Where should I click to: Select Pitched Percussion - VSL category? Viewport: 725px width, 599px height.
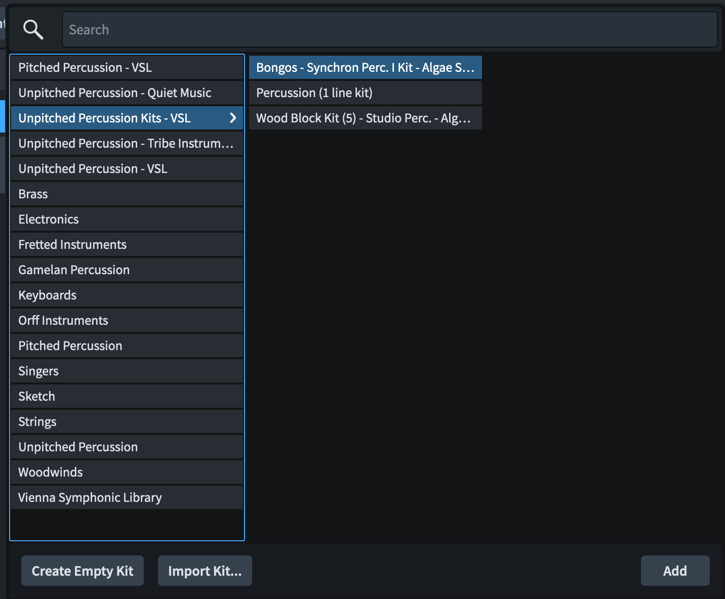pyautogui.click(x=127, y=67)
